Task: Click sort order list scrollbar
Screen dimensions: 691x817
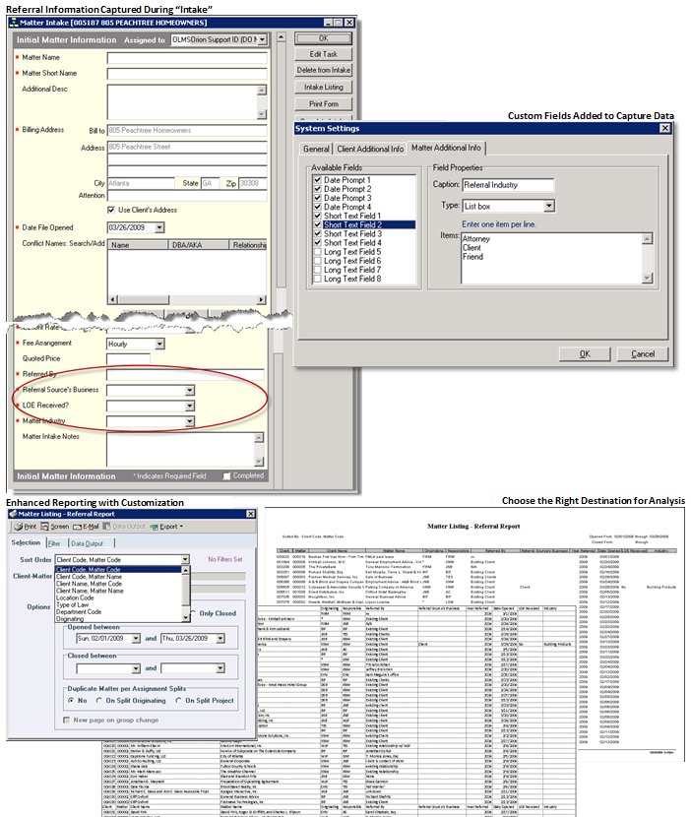Action: tap(185, 594)
